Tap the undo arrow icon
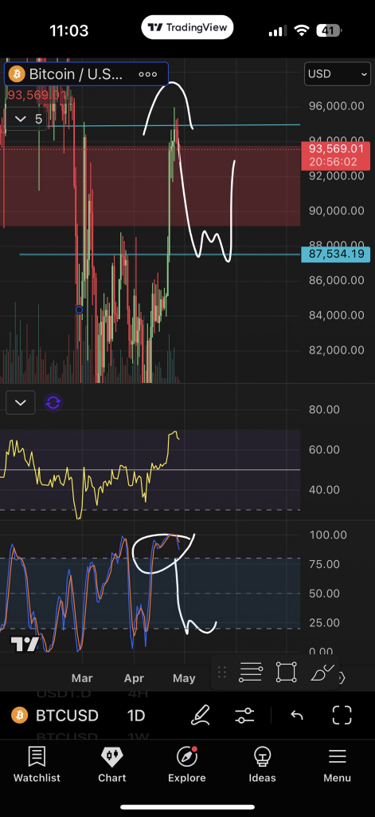 tap(297, 716)
